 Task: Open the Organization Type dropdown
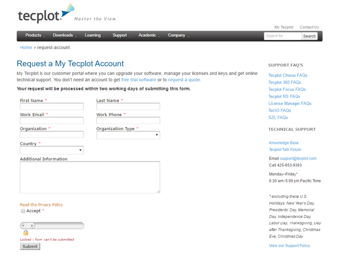pos(128,135)
